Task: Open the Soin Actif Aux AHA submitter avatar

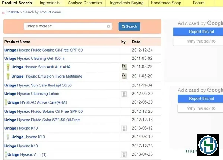Action: 124,67
